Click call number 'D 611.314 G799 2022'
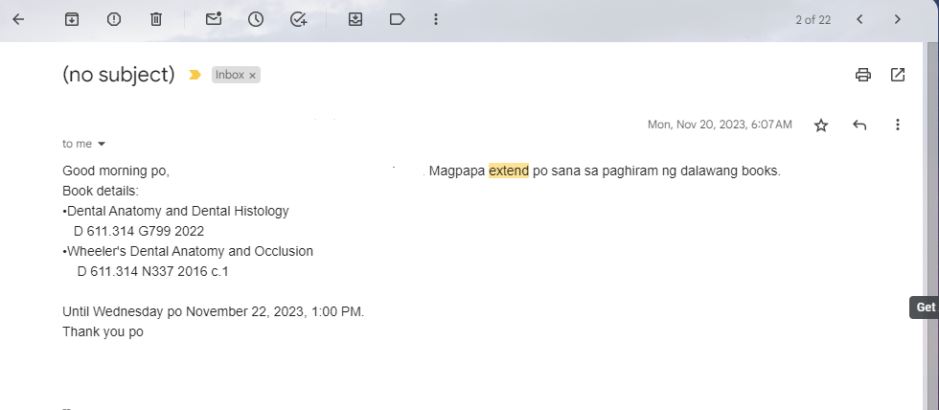 [139, 231]
